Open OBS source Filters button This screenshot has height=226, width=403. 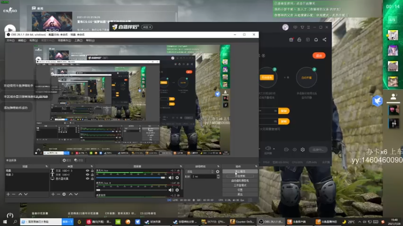pos(79,160)
